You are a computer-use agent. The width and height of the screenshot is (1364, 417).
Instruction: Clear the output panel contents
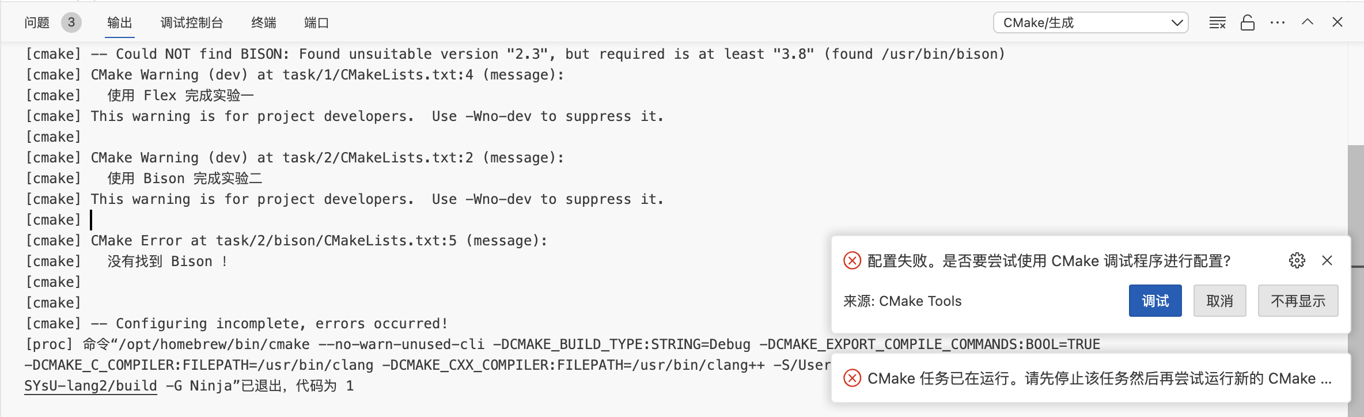(x=1217, y=22)
